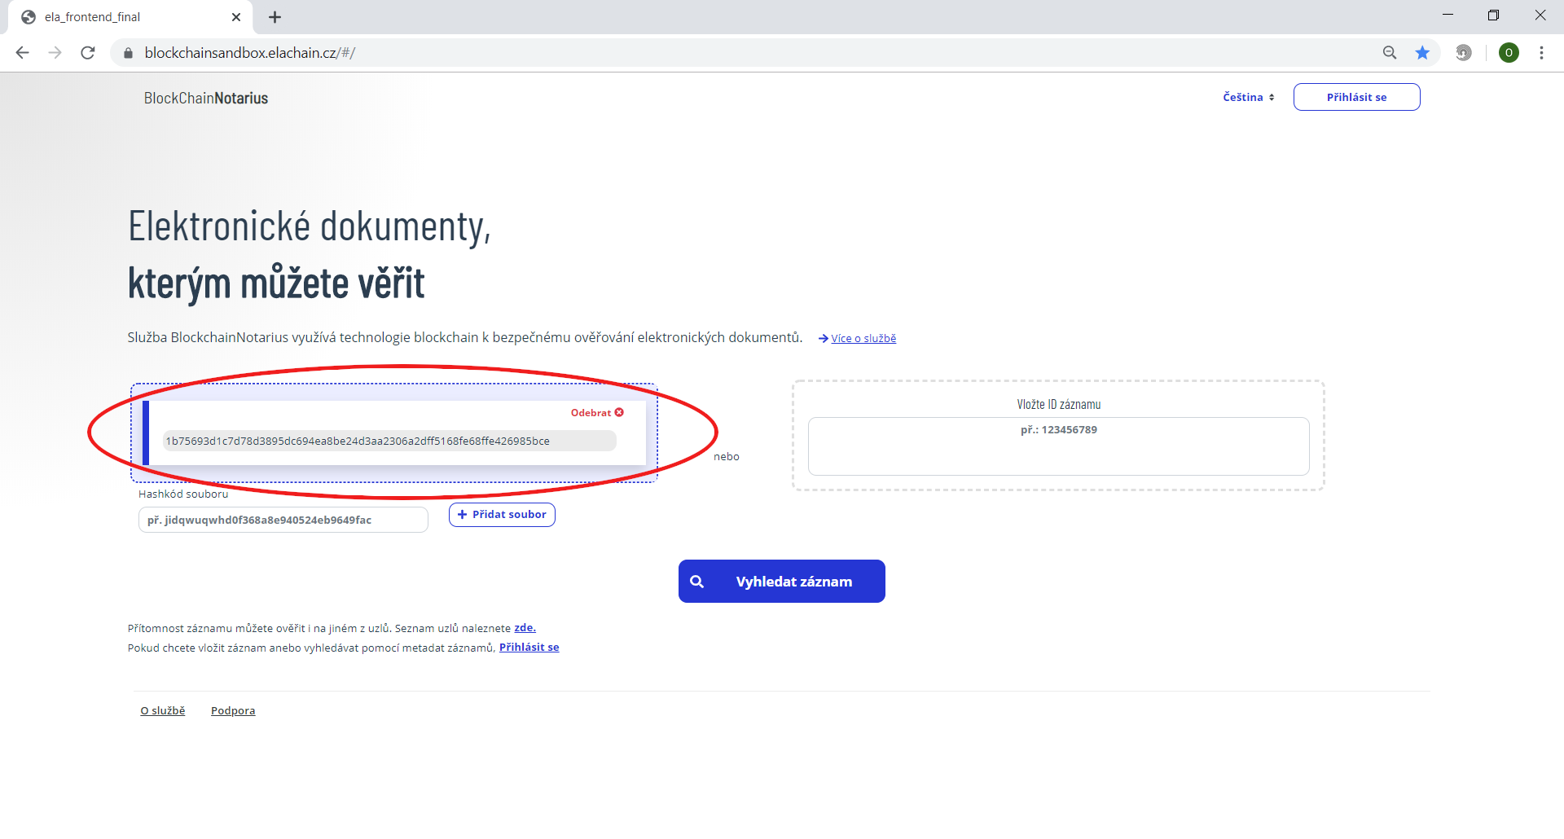Open Chrome three-dot menu

[1541, 53]
